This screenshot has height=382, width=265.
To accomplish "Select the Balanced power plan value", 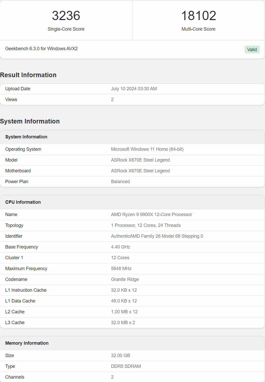I will (x=120, y=182).
